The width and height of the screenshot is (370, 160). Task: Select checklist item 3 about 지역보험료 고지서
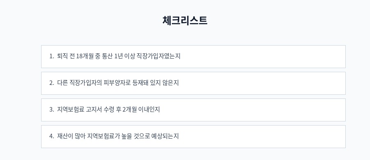[193, 110]
